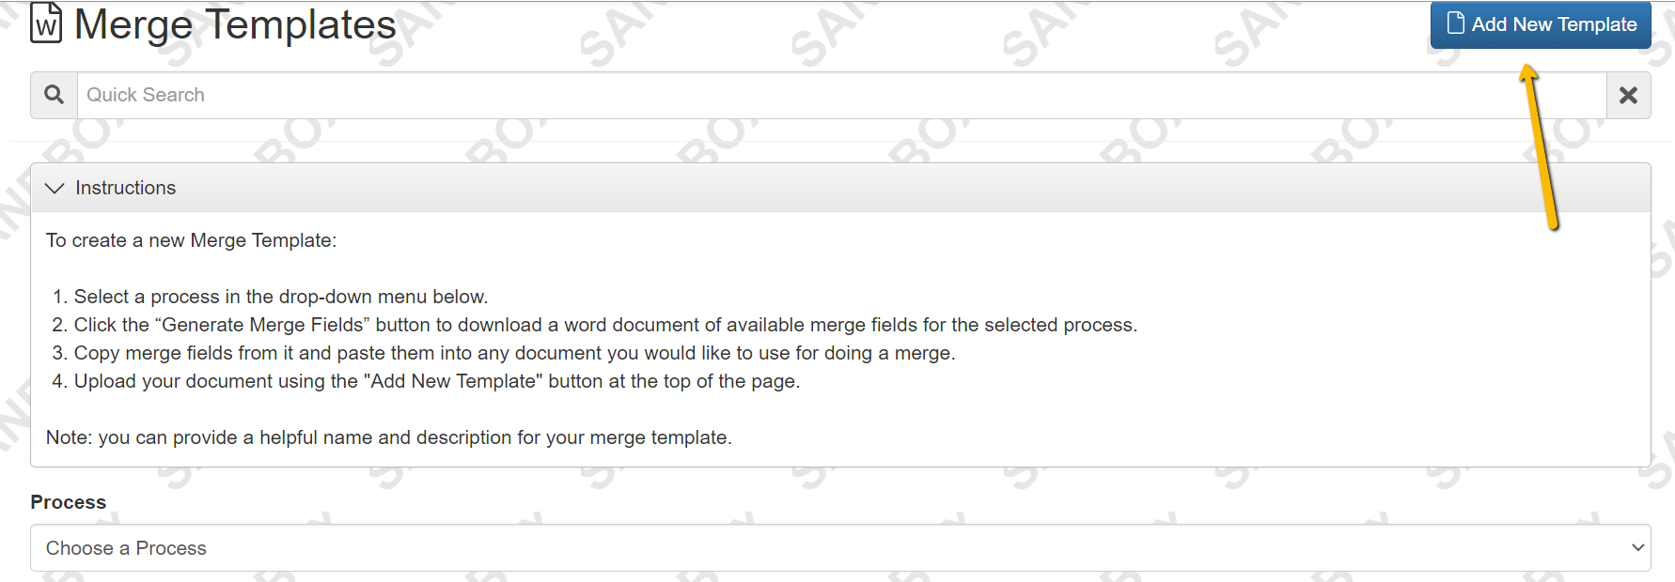Screen dimensions: 1675x582
Task: Click the Process label above the dropdown
Action: tap(68, 502)
